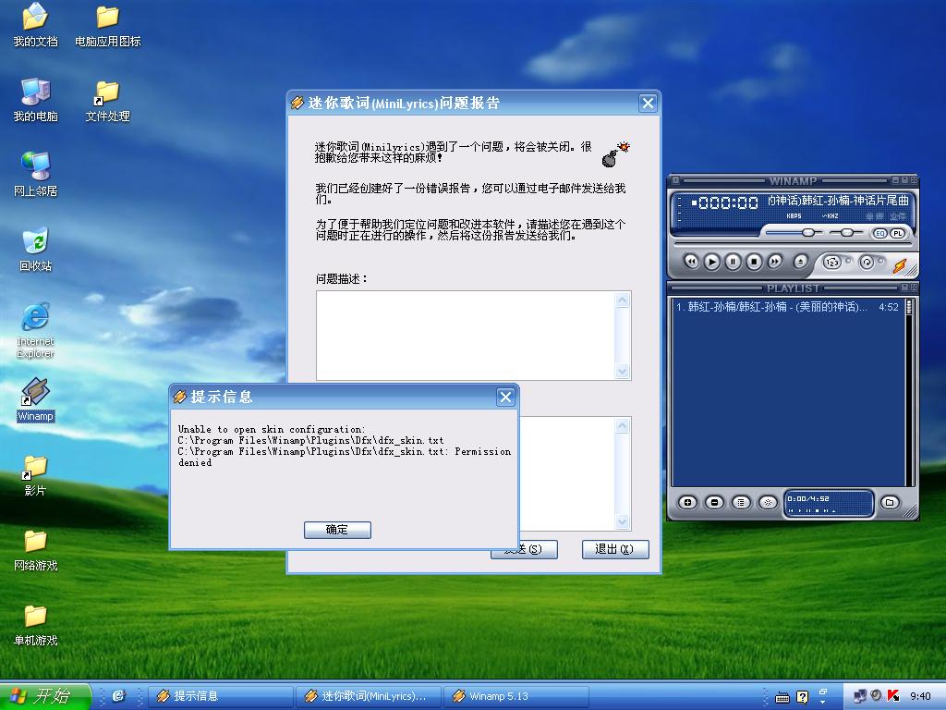Select the 韩红-孙楠 playlist track
Viewport: 946px width, 710px height.
tap(776, 307)
